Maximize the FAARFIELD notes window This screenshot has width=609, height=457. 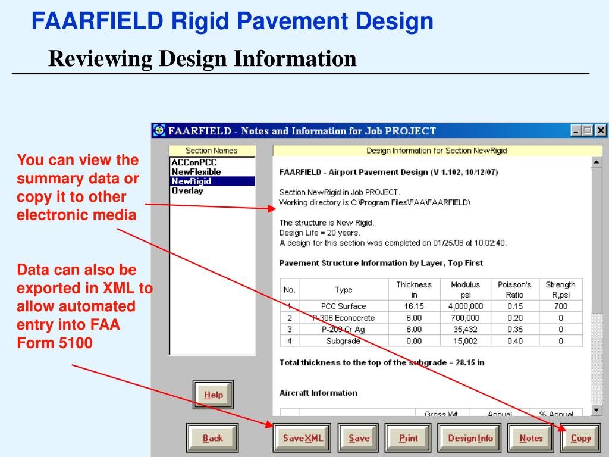pos(588,130)
